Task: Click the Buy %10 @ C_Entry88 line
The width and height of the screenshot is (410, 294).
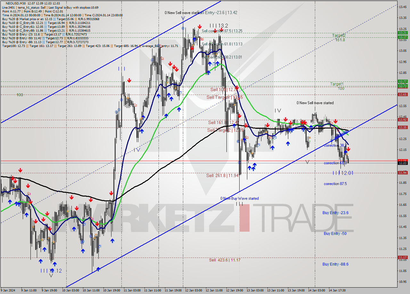Action: pos(46,30)
